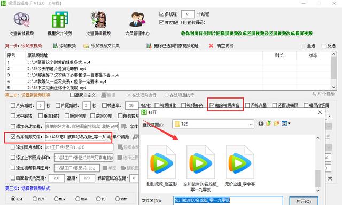Click the go back icon in Open dialog
The image size is (342, 205).
point(261,124)
